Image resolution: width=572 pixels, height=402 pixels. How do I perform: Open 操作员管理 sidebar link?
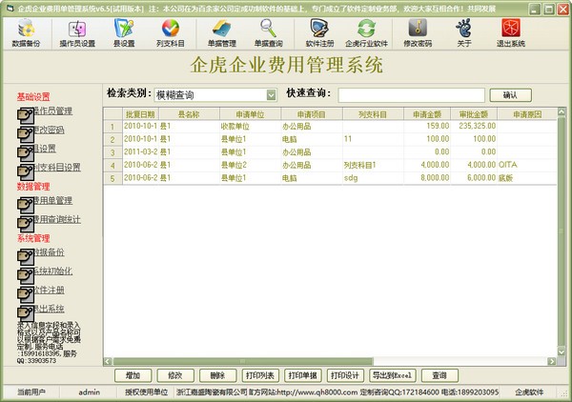click(x=53, y=111)
